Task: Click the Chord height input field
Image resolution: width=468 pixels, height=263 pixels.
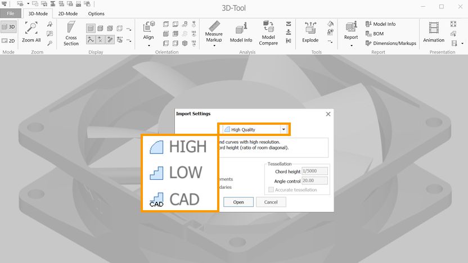Action: pos(315,171)
